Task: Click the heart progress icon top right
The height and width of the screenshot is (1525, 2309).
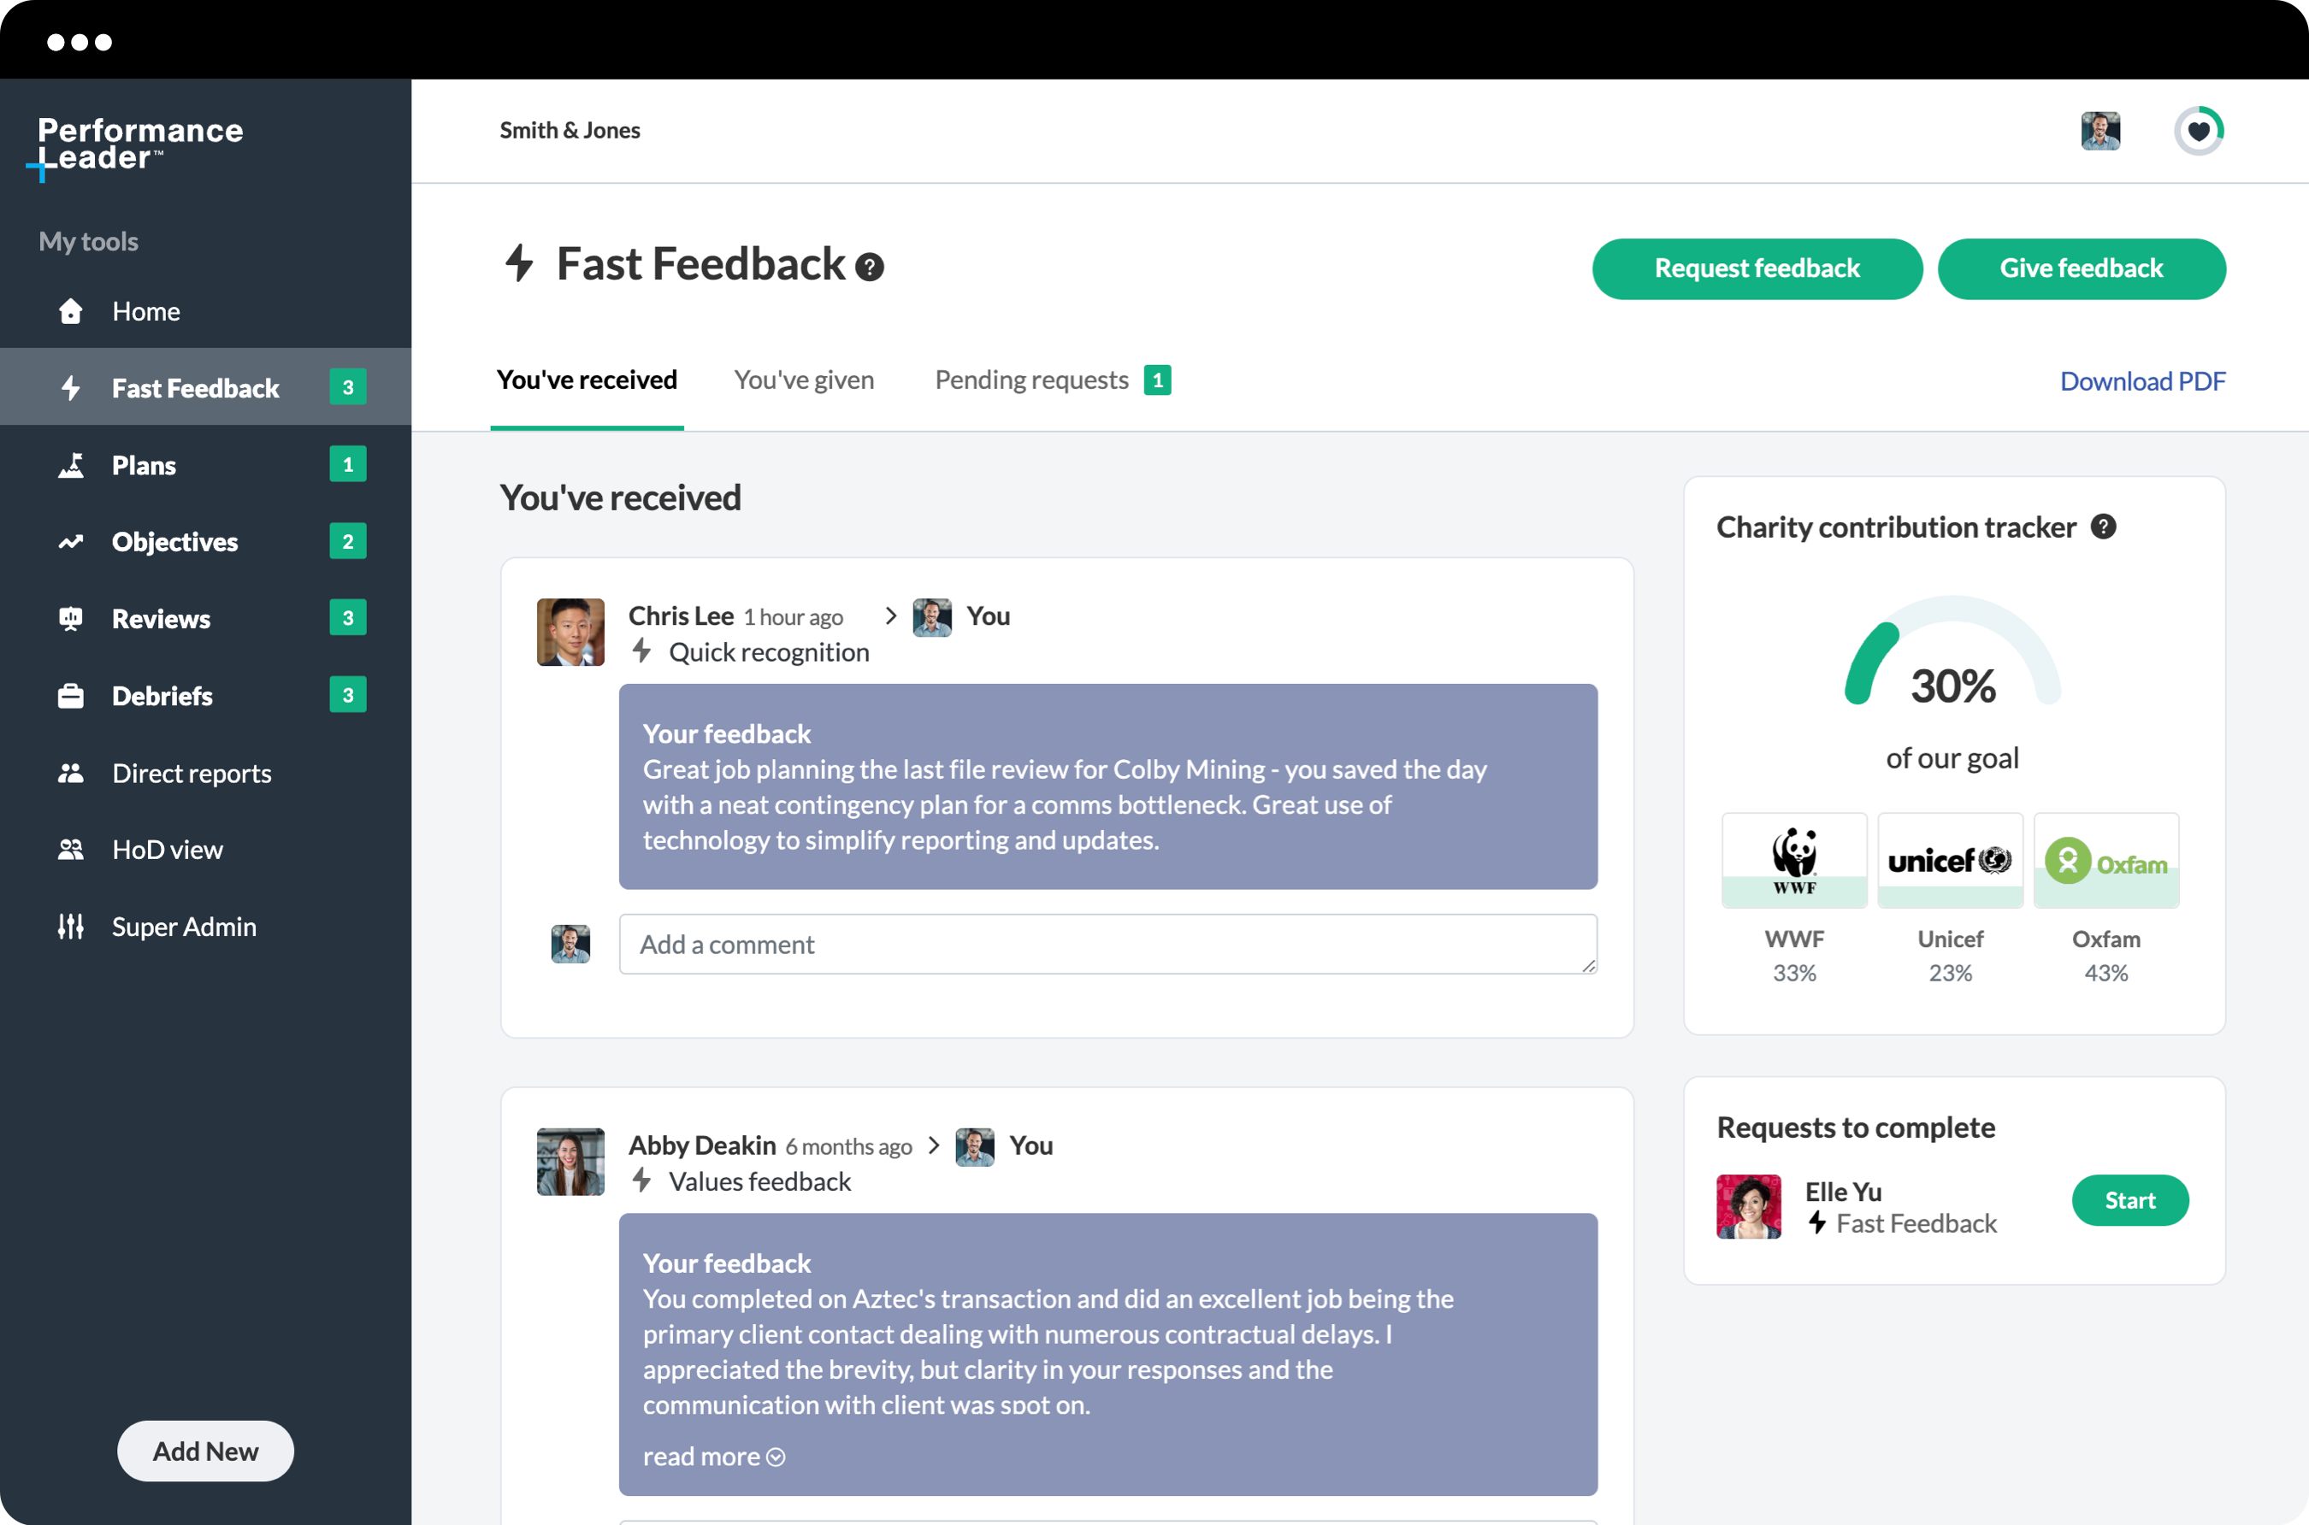Action: 2199,130
